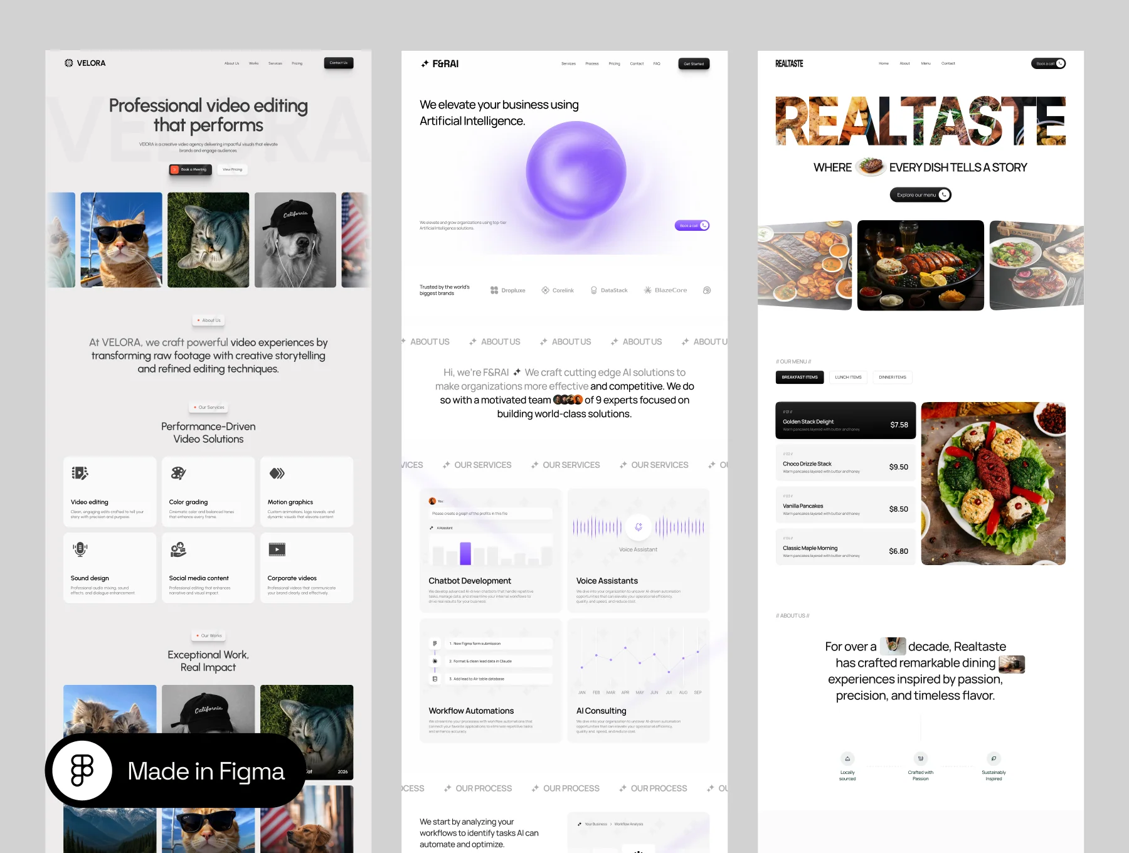Click the Video editing service icon

click(x=80, y=473)
